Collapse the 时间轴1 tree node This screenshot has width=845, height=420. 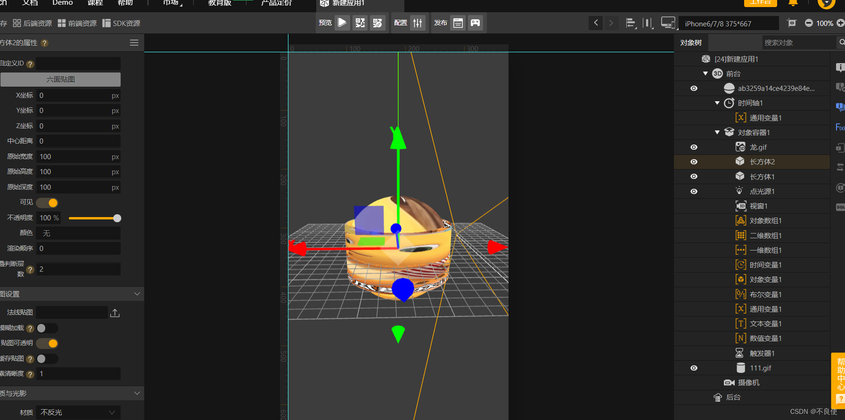coord(717,103)
